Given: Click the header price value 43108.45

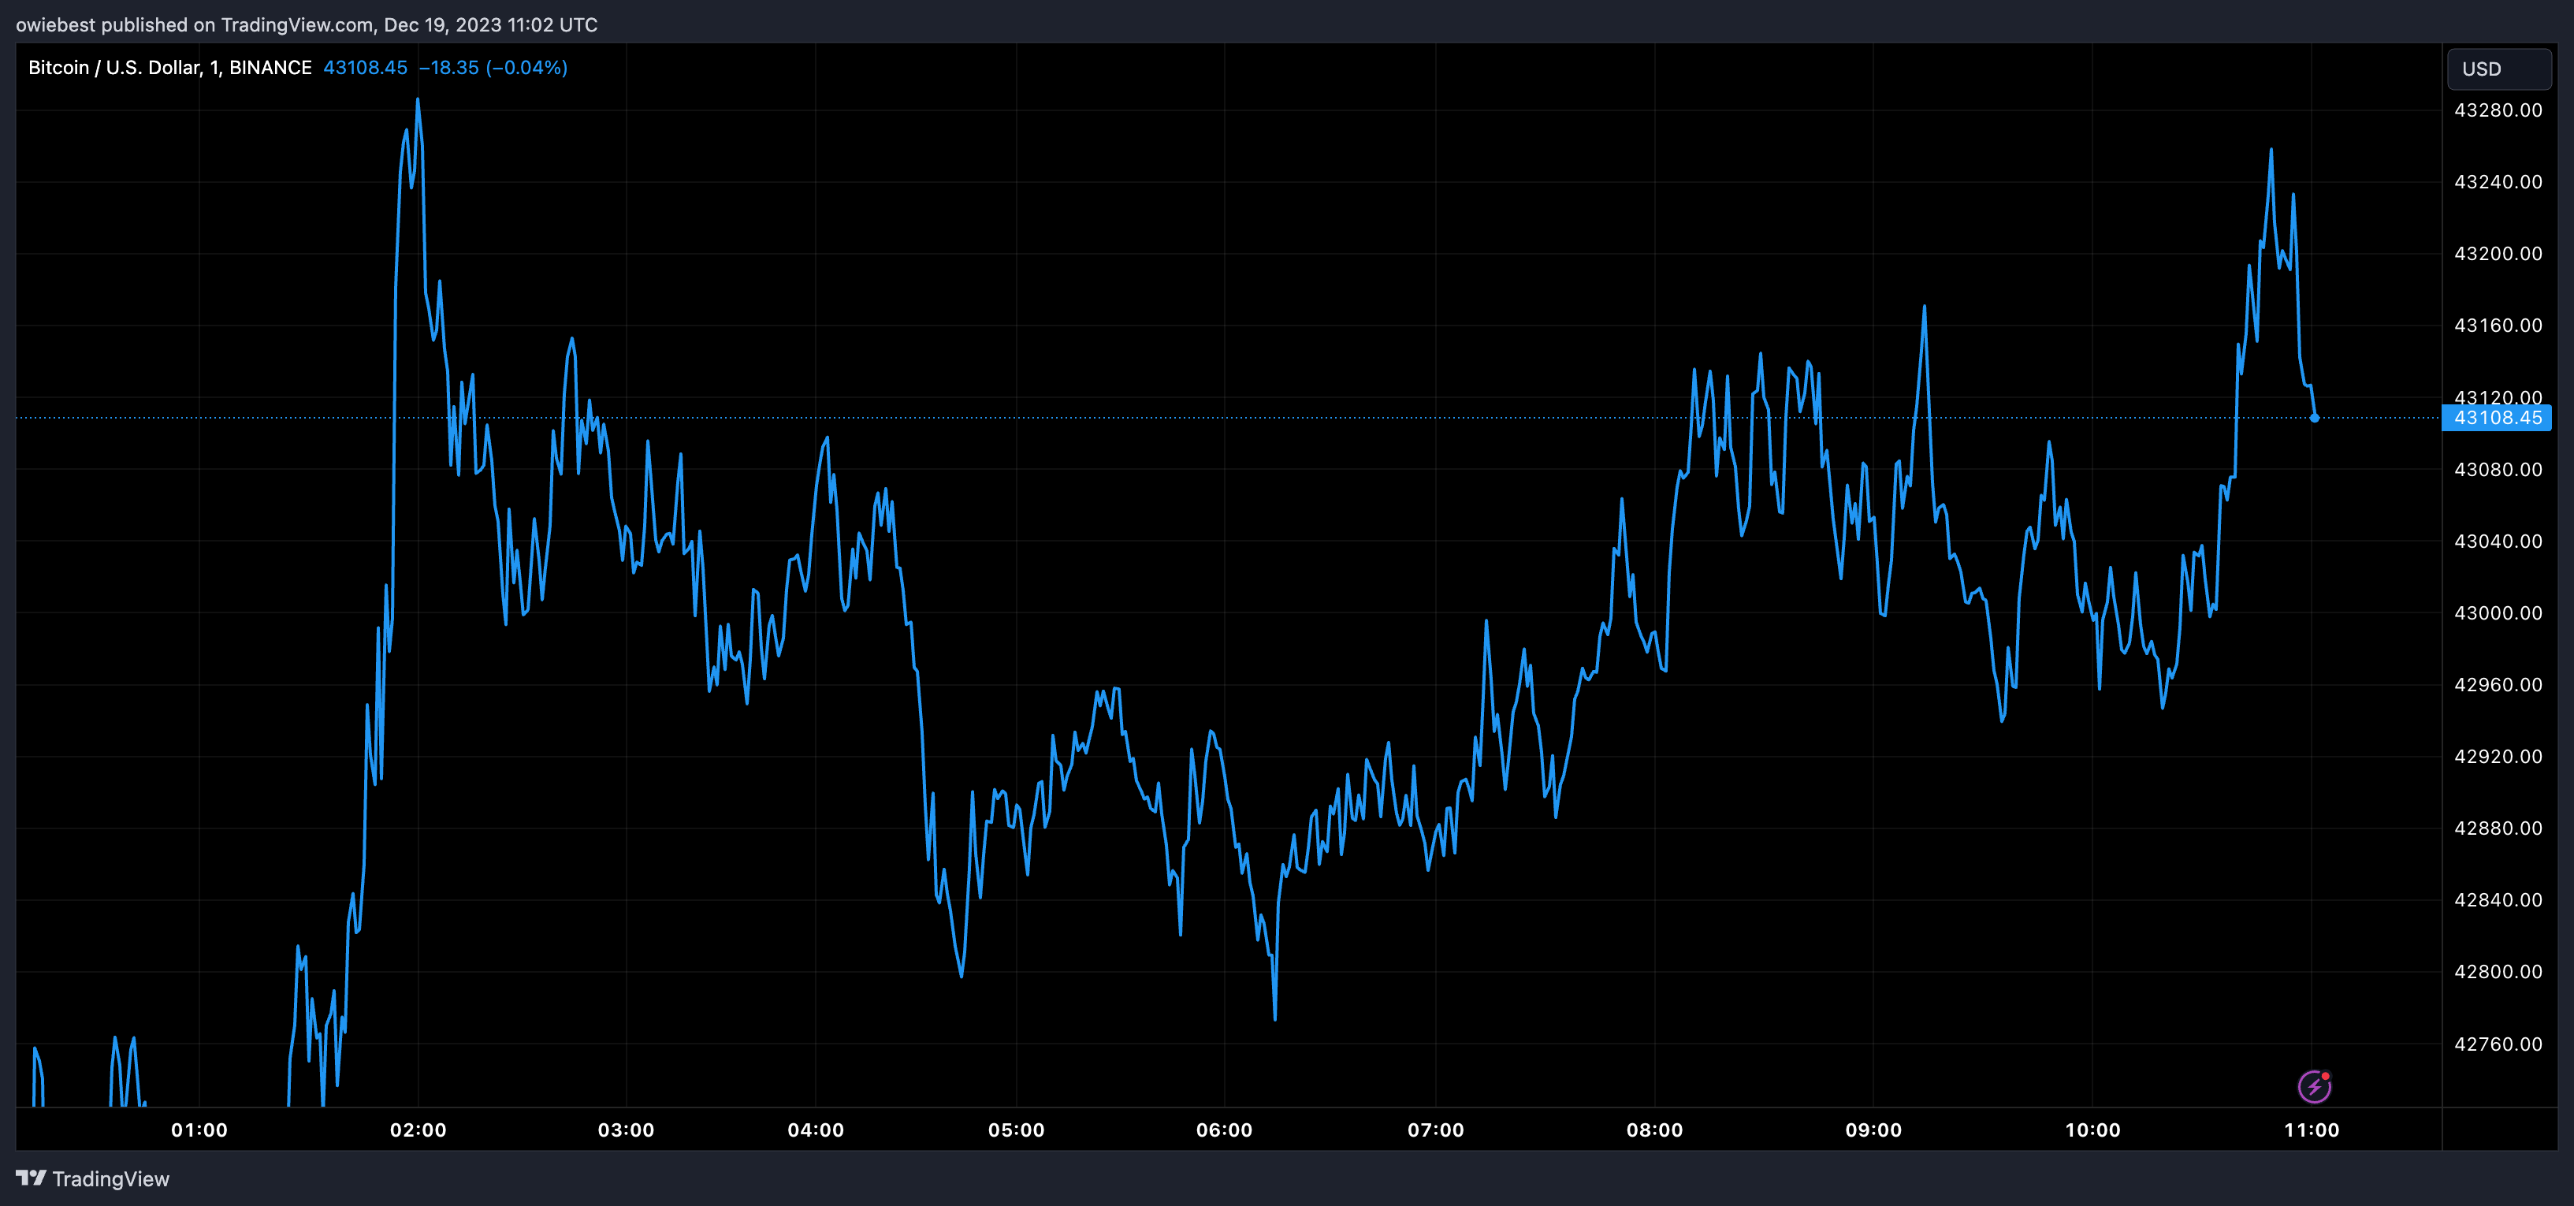Looking at the screenshot, I should click(365, 67).
